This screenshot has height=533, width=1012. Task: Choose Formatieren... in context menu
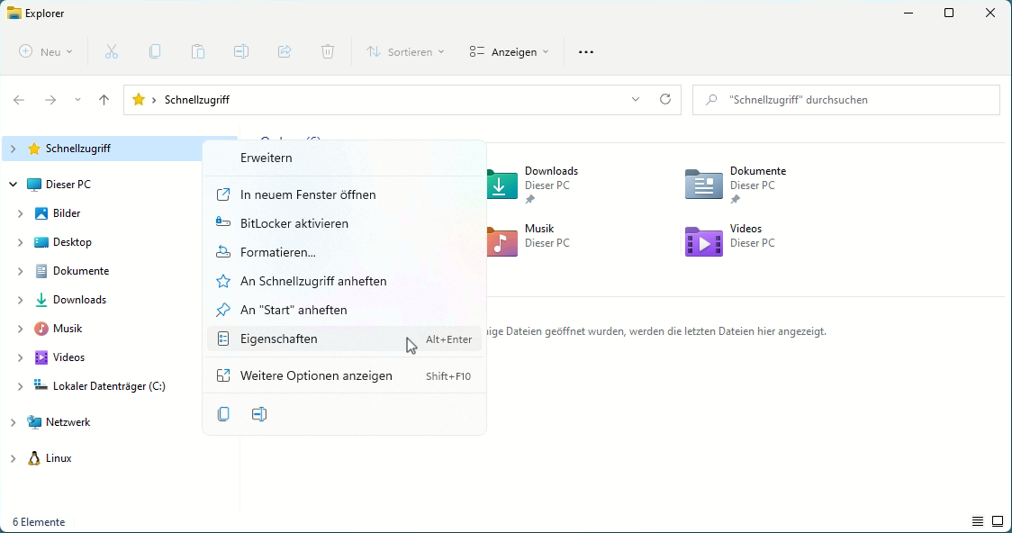click(344, 252)
